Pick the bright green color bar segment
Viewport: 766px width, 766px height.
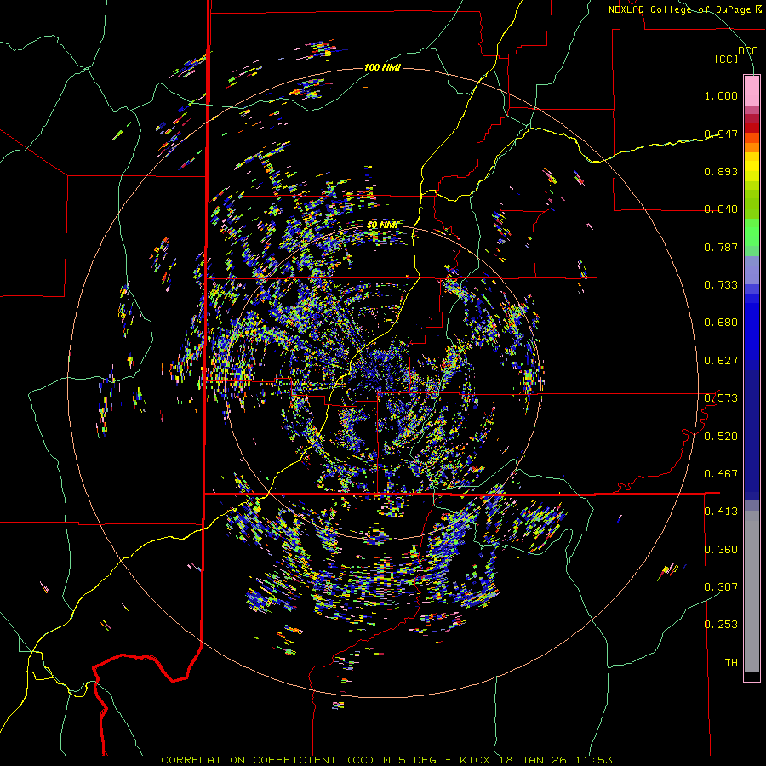tap(752, 232)
